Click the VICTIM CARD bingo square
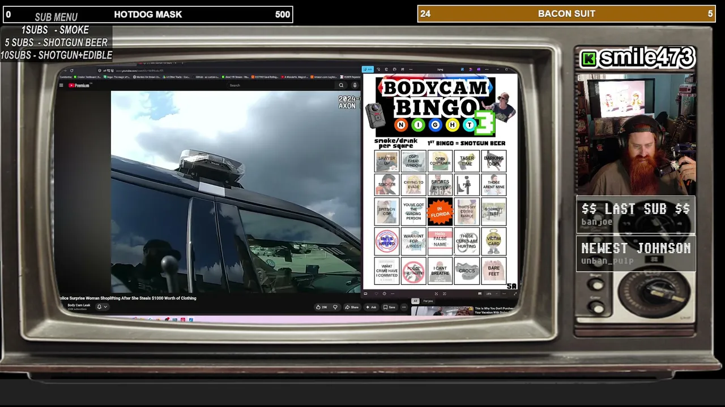The image size is (725, 407). click(494, 241)
